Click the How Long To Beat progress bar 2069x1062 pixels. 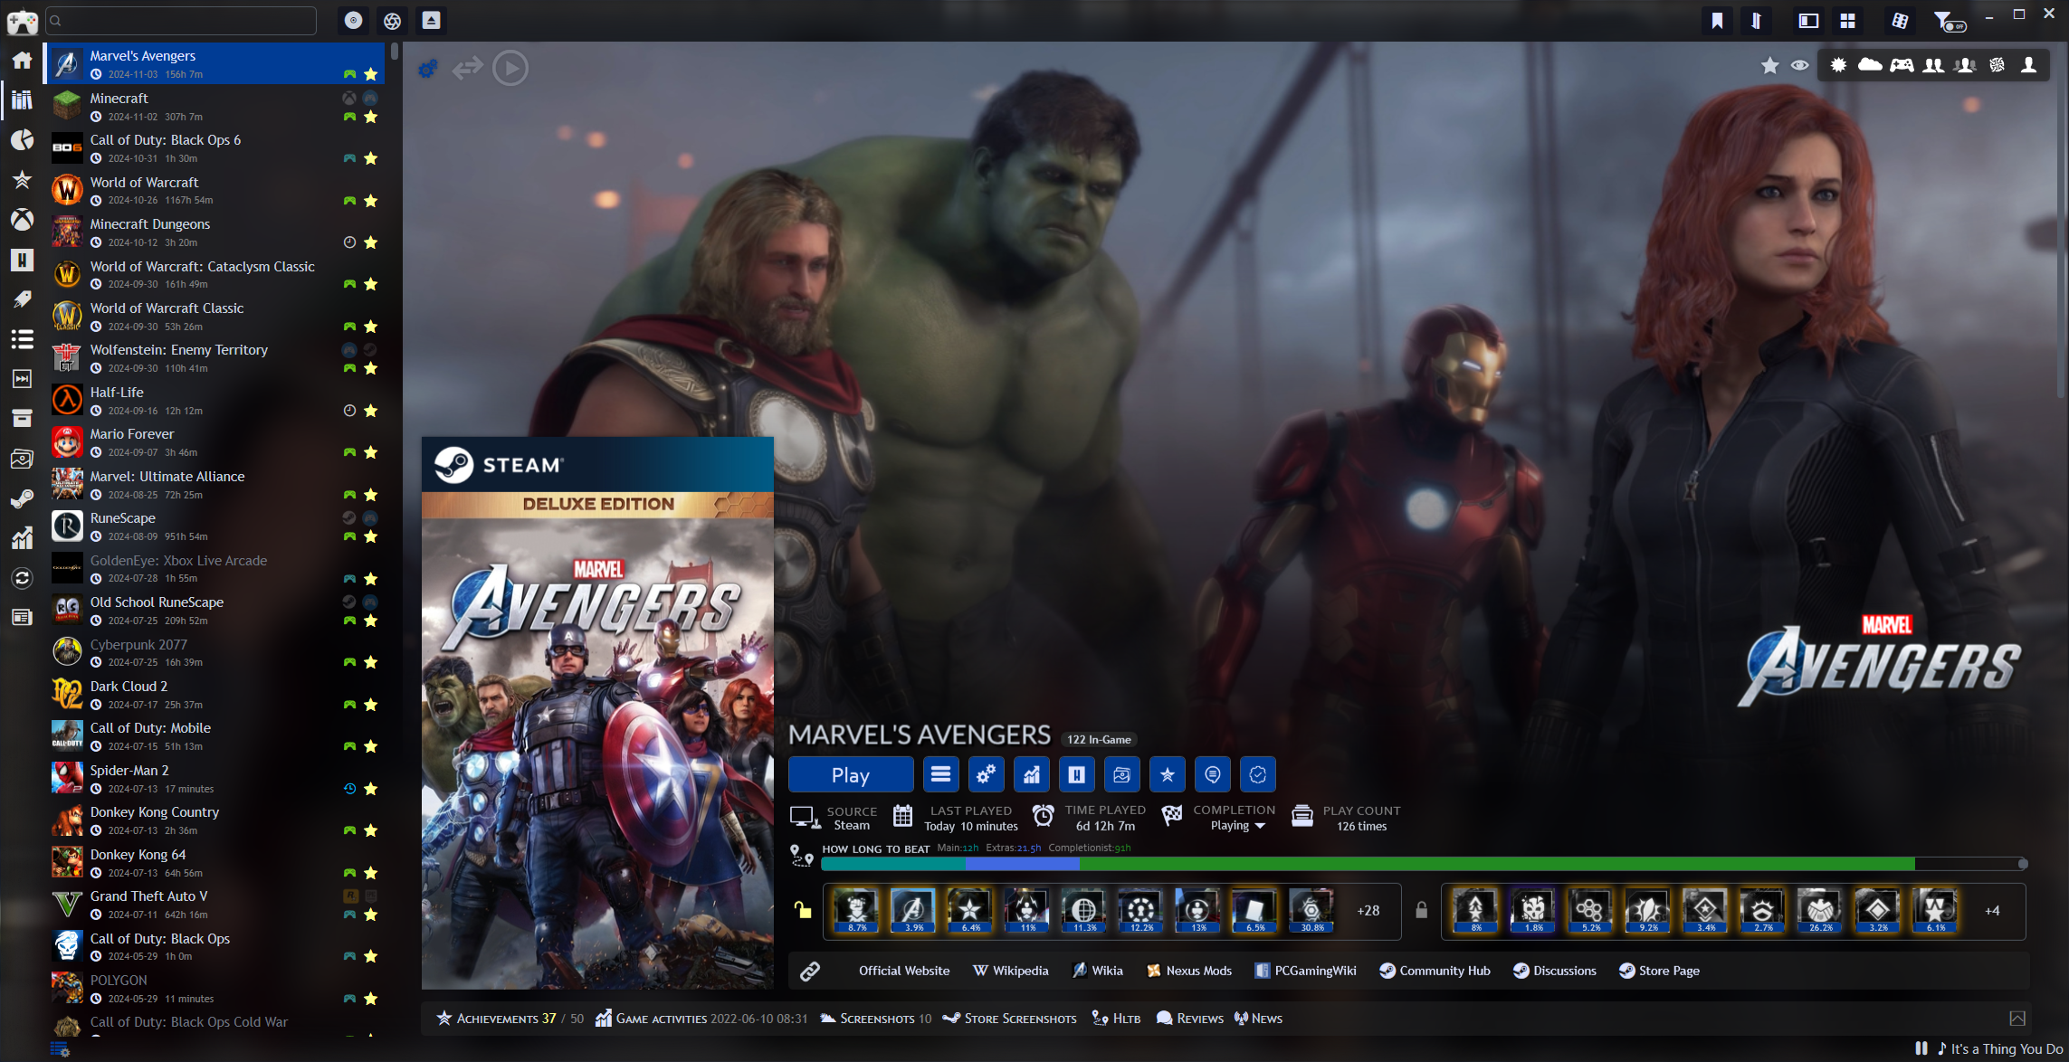(x=1421, y=864)
